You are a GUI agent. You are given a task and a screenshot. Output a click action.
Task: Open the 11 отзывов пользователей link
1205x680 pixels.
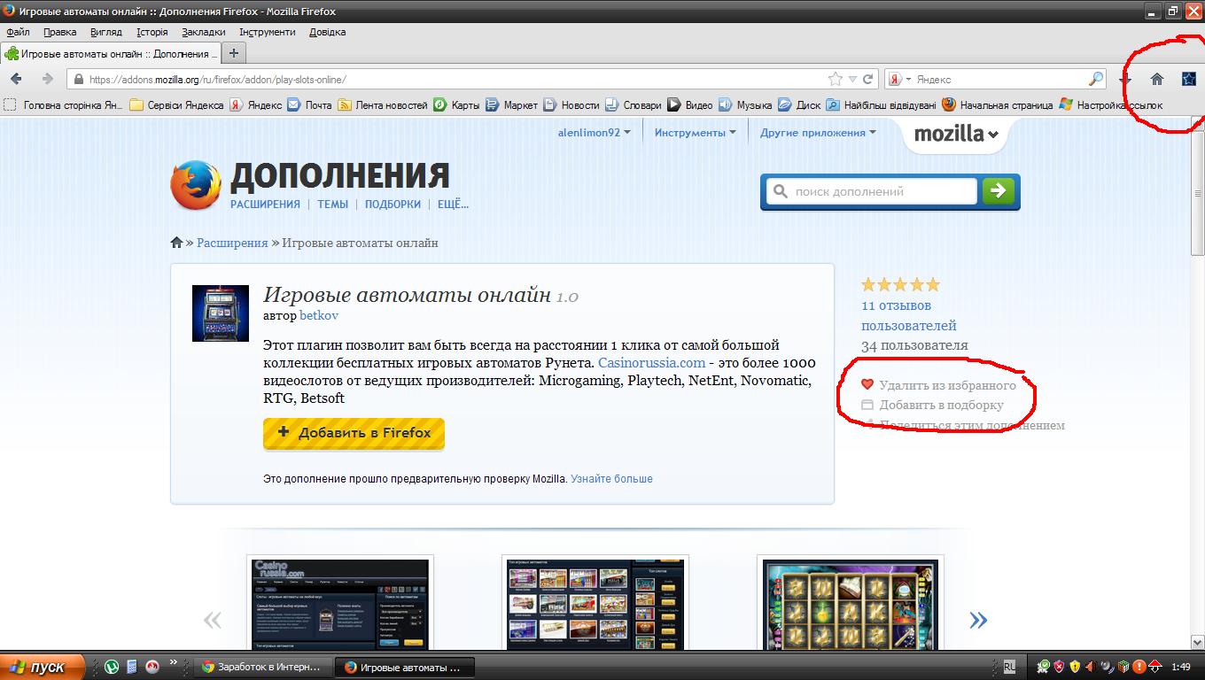pyautogui.click(x=909, y=315)
